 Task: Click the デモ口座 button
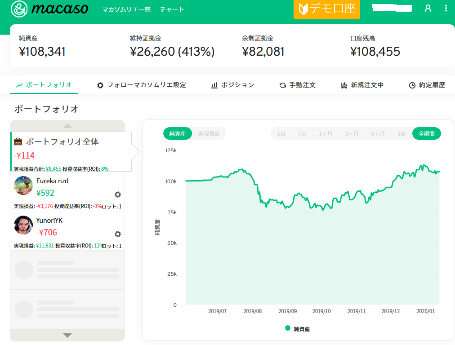[x=327, y=9]
